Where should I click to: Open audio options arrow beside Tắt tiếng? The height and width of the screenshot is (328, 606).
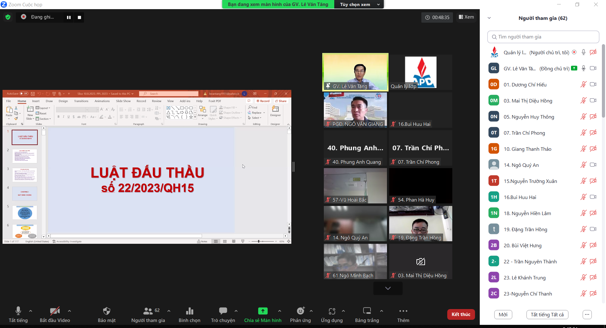[x=31, y=311]
